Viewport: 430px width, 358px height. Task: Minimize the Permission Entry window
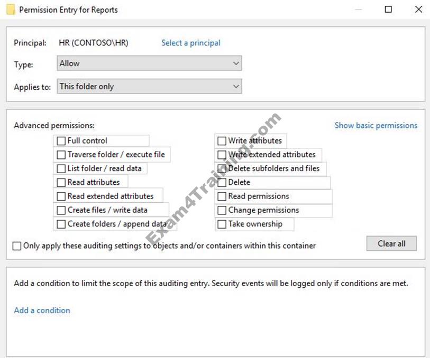tap(358, 10)
